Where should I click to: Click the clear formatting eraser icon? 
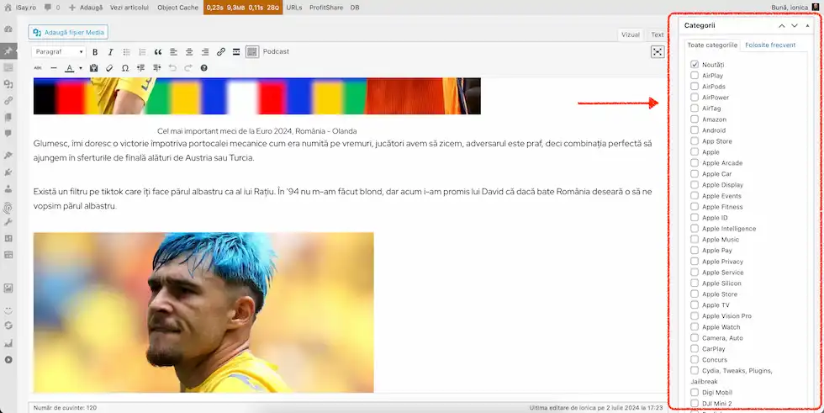(109, 68)
